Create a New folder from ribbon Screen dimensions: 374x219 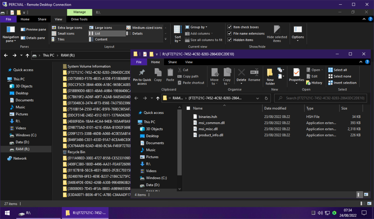(x=270, y=77)
